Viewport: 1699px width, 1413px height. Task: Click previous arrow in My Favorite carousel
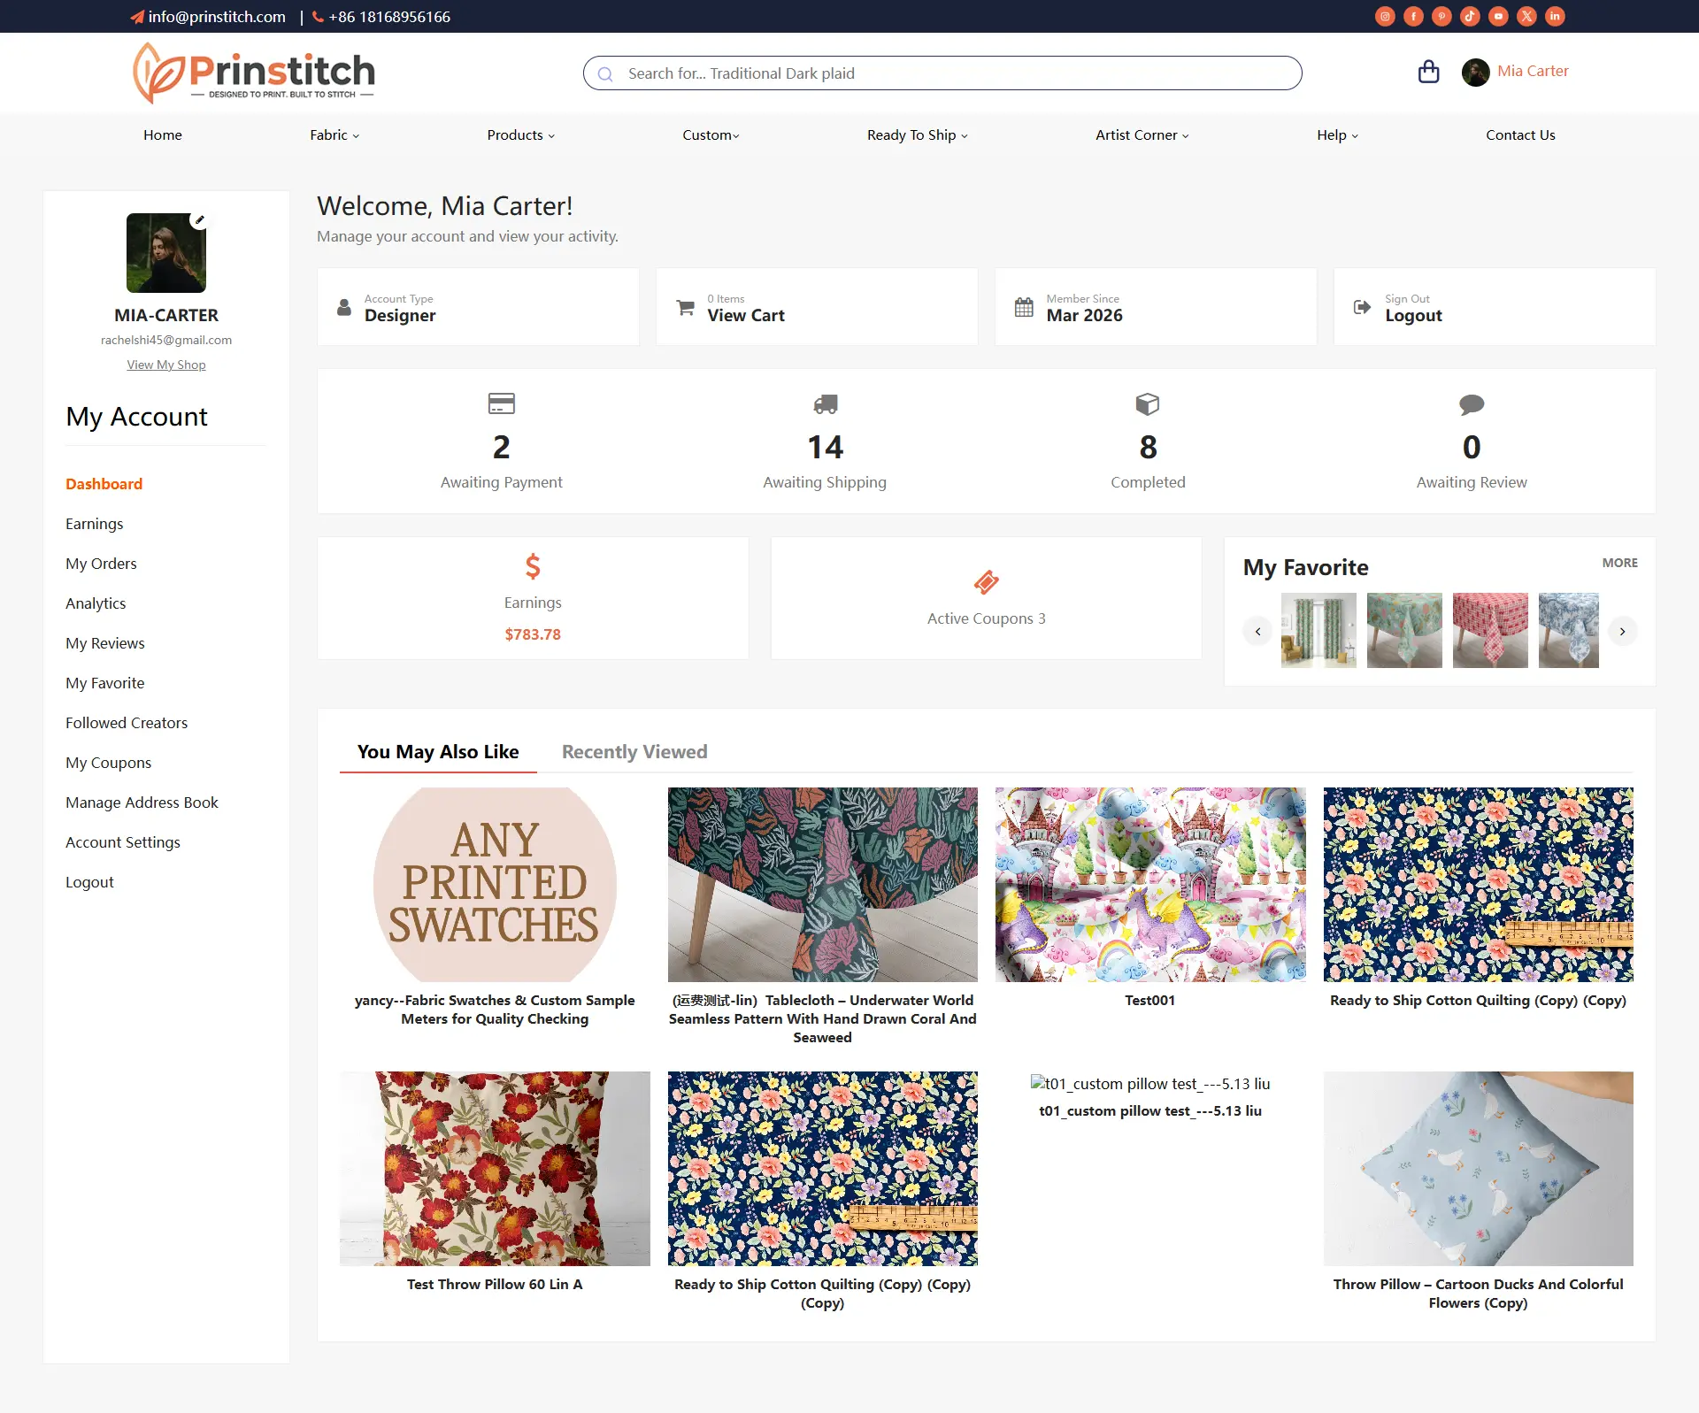click(x=1257, y=631)
